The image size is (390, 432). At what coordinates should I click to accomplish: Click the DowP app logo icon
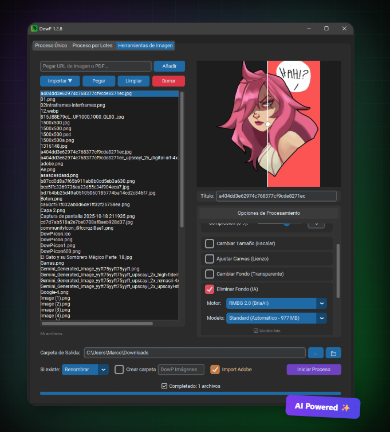34,29
